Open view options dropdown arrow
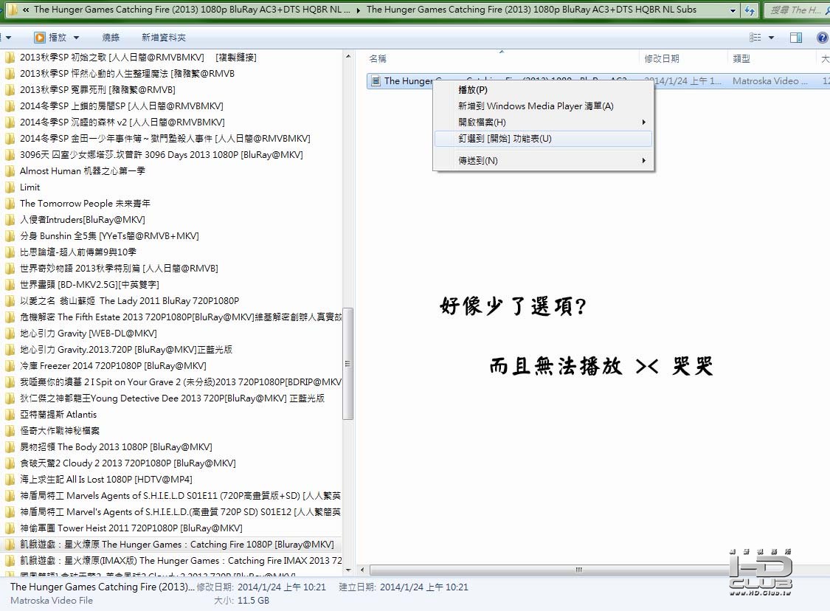The height and width of the screenshot is (611, 830). pyautogui.click(x=771, y=38)
